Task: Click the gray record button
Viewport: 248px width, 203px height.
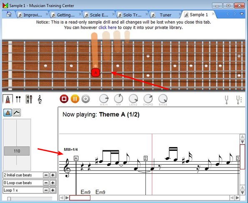Action: (x=86, y=99)
